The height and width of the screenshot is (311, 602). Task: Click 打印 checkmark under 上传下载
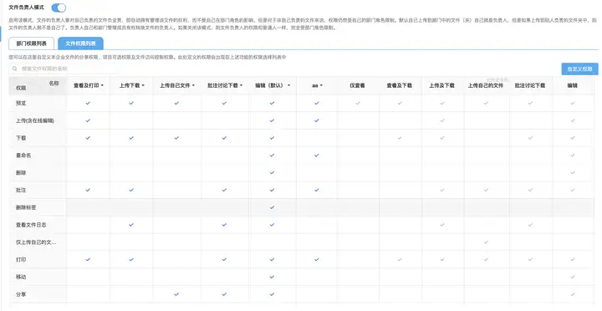[131, 259]
